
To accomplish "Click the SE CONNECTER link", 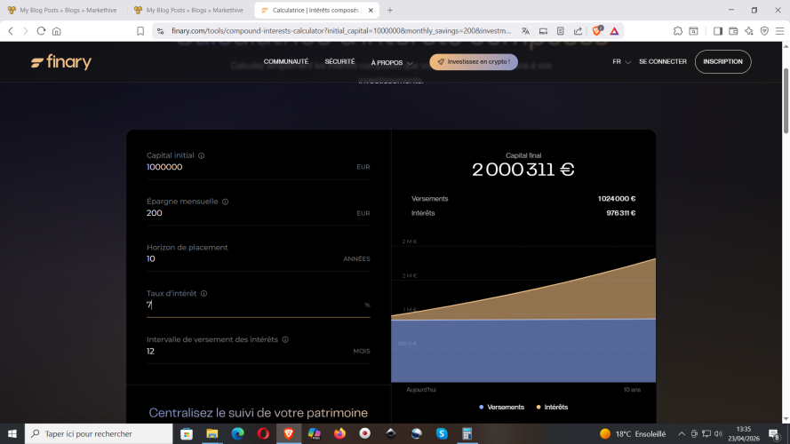I will pos(662,62).
